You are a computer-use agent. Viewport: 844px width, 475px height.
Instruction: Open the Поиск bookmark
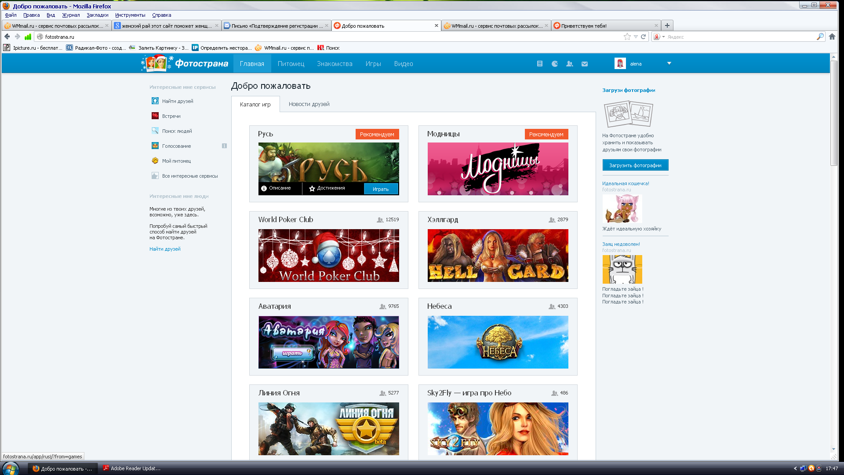pos(328,47)
